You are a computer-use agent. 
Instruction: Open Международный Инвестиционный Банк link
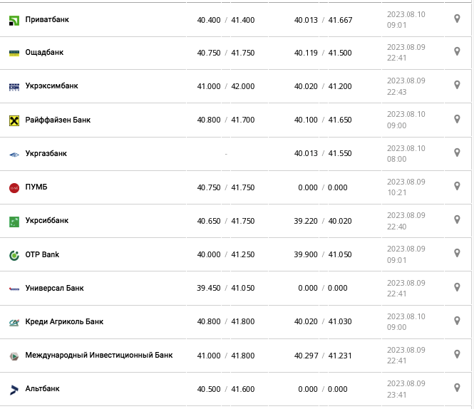pos(98,356)
